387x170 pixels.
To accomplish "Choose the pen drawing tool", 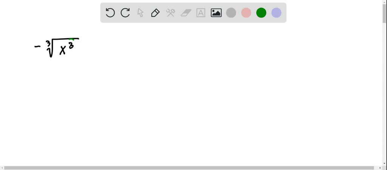I will [x=155, y=12].
